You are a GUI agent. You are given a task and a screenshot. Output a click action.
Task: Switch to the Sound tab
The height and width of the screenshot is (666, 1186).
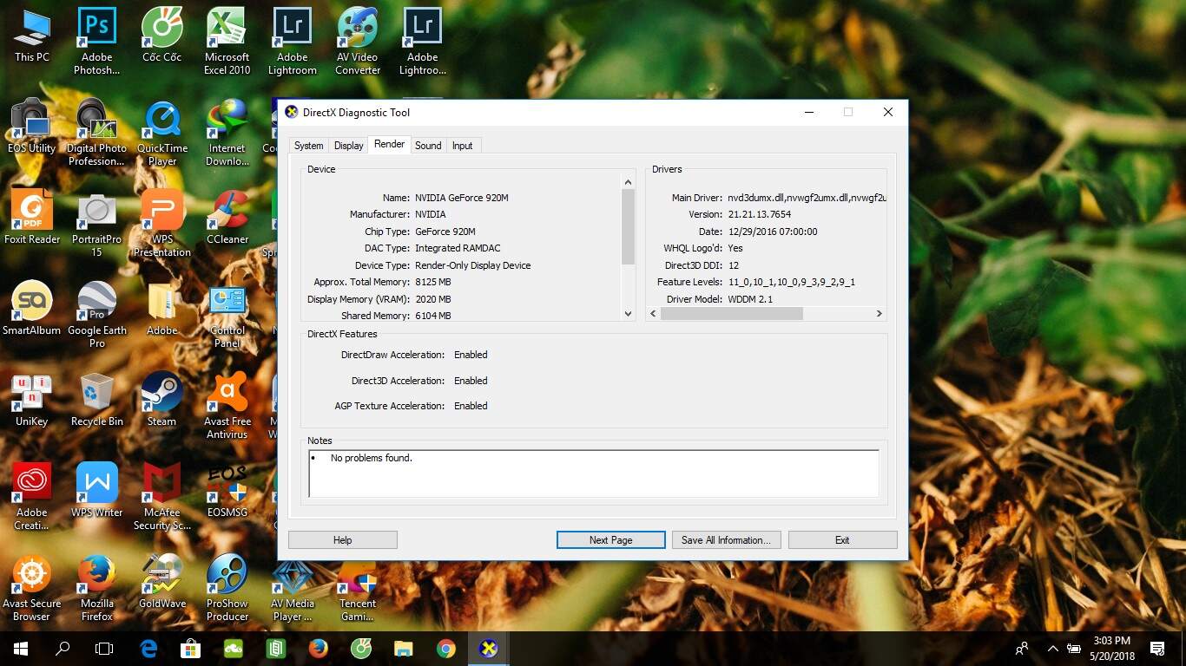428,146
